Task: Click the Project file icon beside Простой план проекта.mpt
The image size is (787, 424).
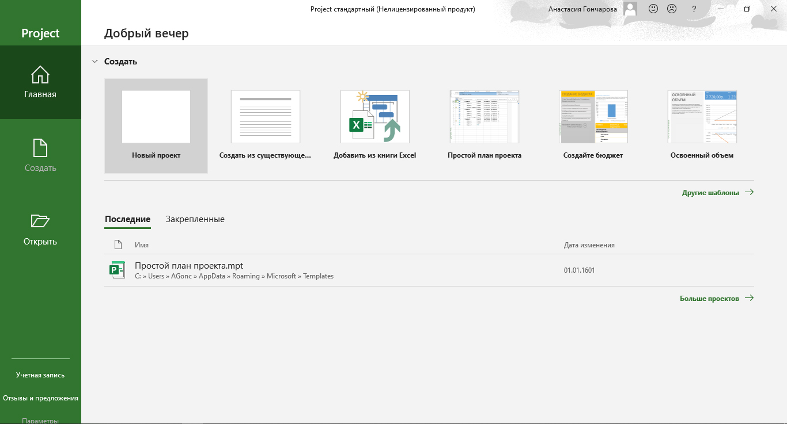Action: coord(117,270)
